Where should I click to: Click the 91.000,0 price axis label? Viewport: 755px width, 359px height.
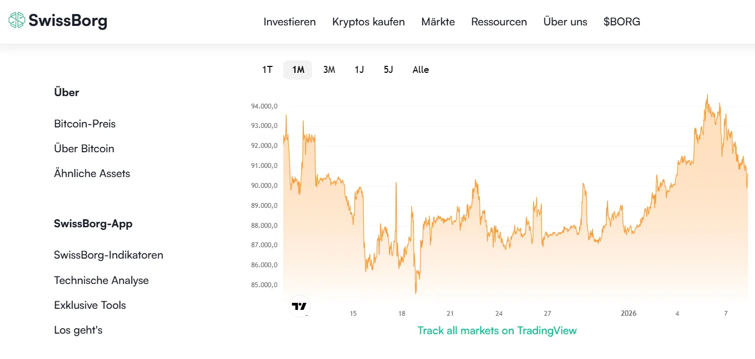pyautogui.click(x=264, y=166)
